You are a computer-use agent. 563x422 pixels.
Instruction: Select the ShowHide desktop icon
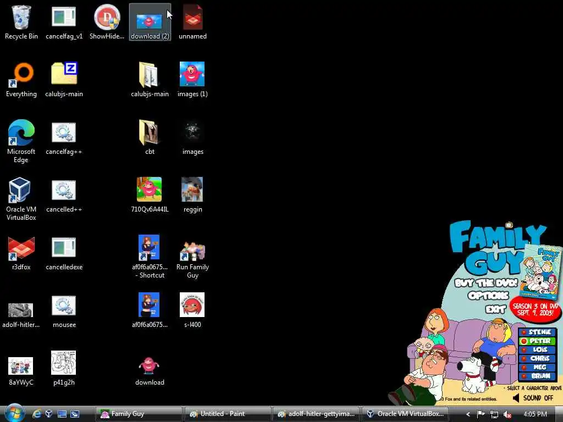(x=107, y=22)
